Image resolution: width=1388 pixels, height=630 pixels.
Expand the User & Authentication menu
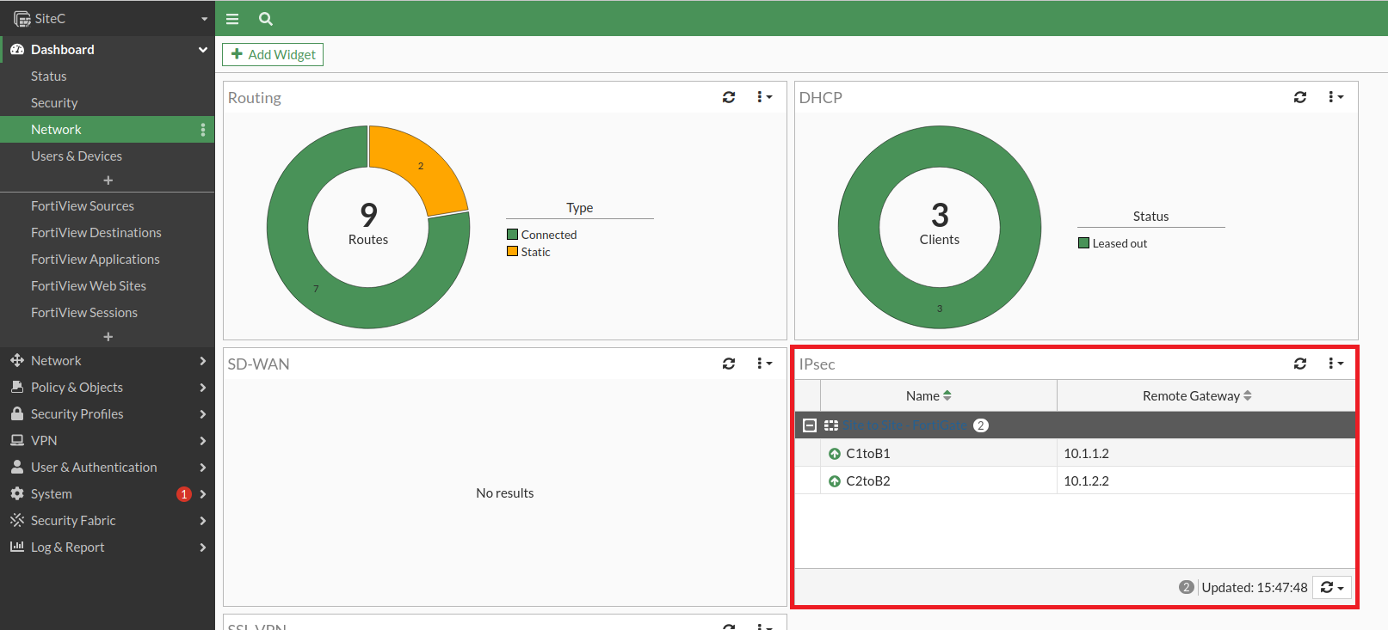click(108, 468)
